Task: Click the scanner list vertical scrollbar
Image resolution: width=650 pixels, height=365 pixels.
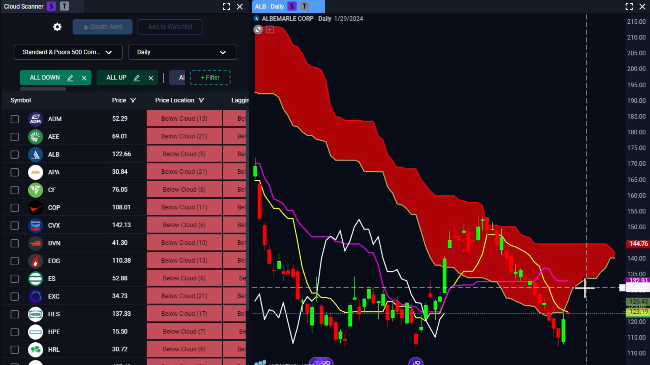Action: (x=247, y=210)
